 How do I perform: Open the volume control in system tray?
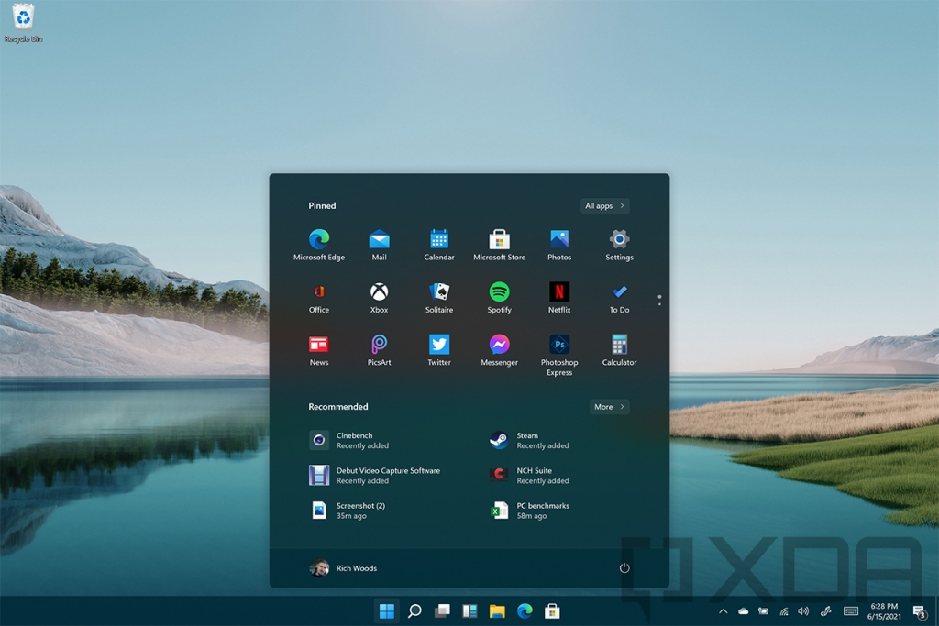pos(803,611)
